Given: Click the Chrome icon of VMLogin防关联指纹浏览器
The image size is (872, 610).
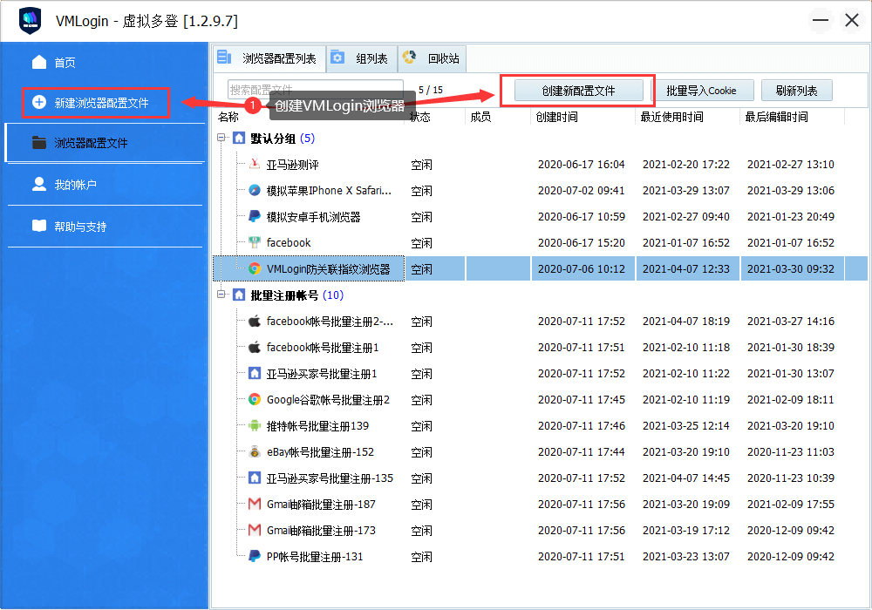Looking at the screenshot, I should (254, 268).
